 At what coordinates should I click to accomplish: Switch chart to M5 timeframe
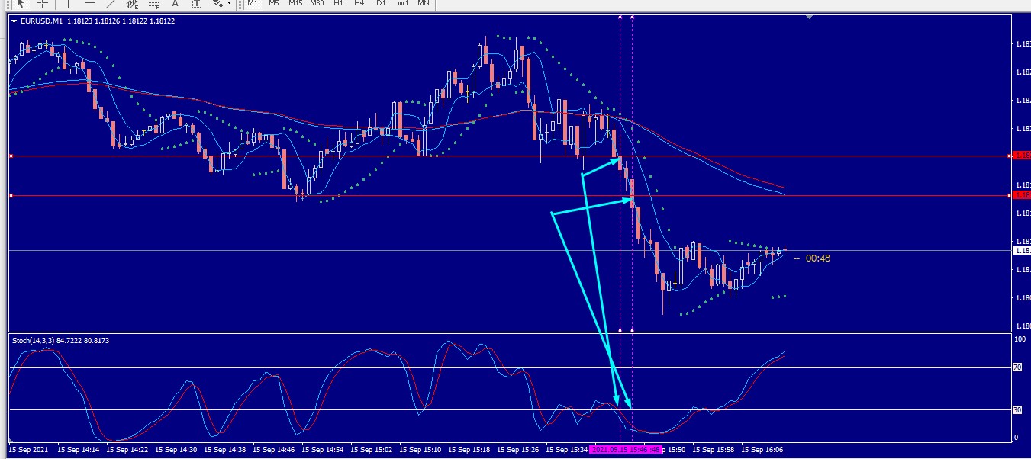[x=273, y=4]
